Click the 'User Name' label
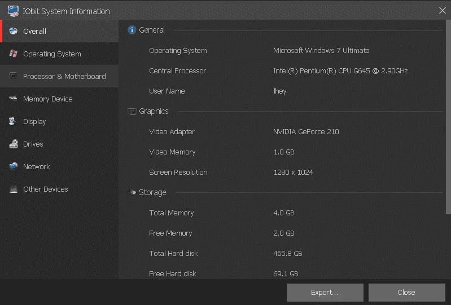This screenshot has width=451, height=305. pyautogui.click(x=167, y=91)
